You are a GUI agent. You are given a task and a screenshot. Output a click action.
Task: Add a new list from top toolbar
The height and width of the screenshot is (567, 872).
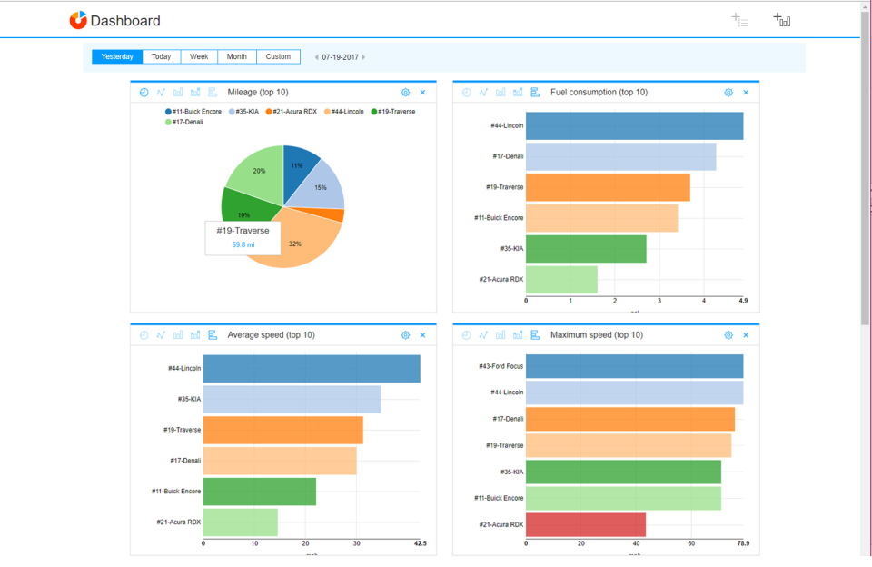(740, 19)
